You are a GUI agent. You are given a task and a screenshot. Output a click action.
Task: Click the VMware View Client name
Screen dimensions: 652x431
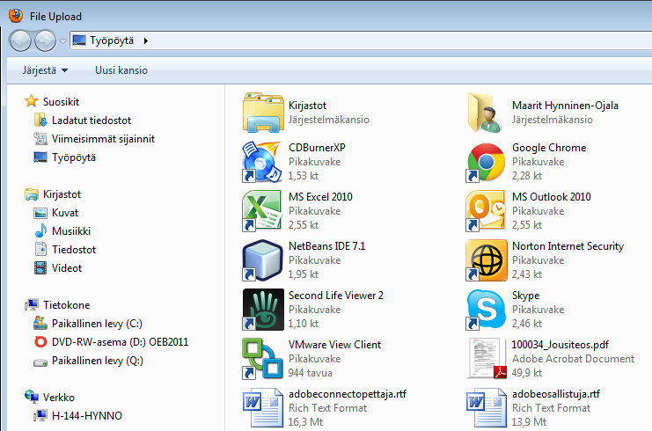[x=334, y=345]
